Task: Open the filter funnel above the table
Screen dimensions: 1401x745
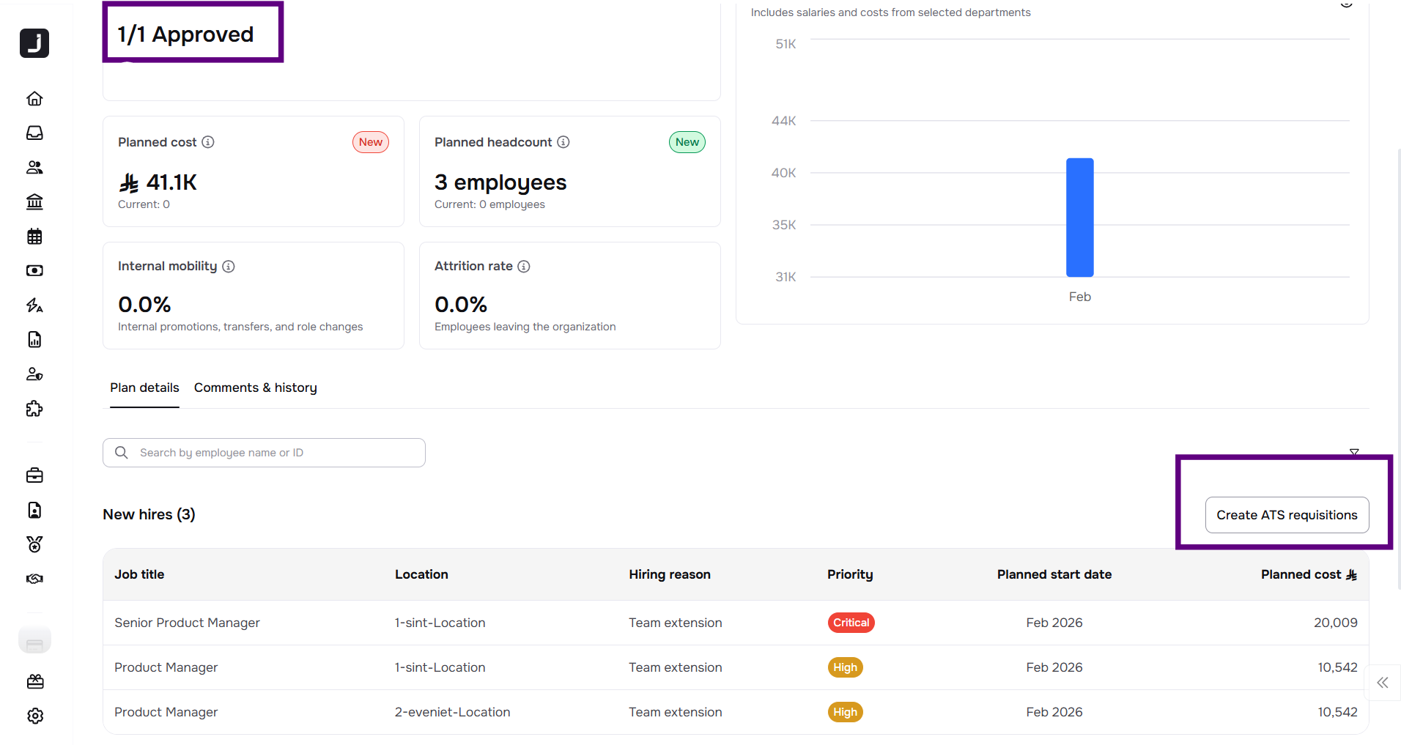Action: (x=1354, y=453)
